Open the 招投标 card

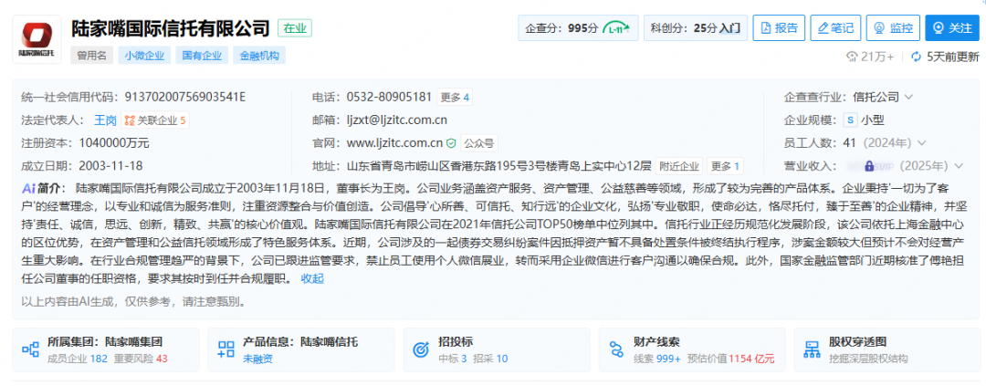(497, 349)
